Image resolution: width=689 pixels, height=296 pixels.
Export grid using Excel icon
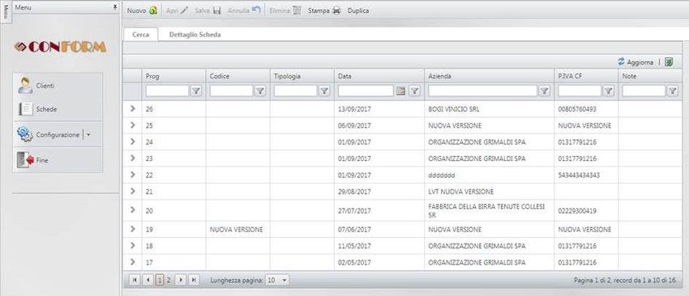[669, 62]
